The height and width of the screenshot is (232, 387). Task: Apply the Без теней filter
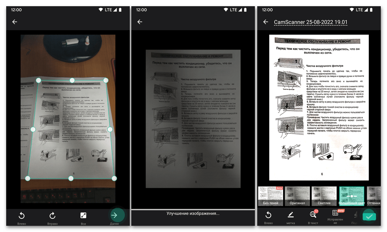point(270,196)
